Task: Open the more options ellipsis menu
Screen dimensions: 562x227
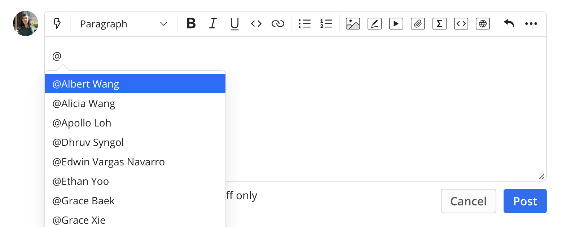Action: pyautogui.click(x=531, y=24)
